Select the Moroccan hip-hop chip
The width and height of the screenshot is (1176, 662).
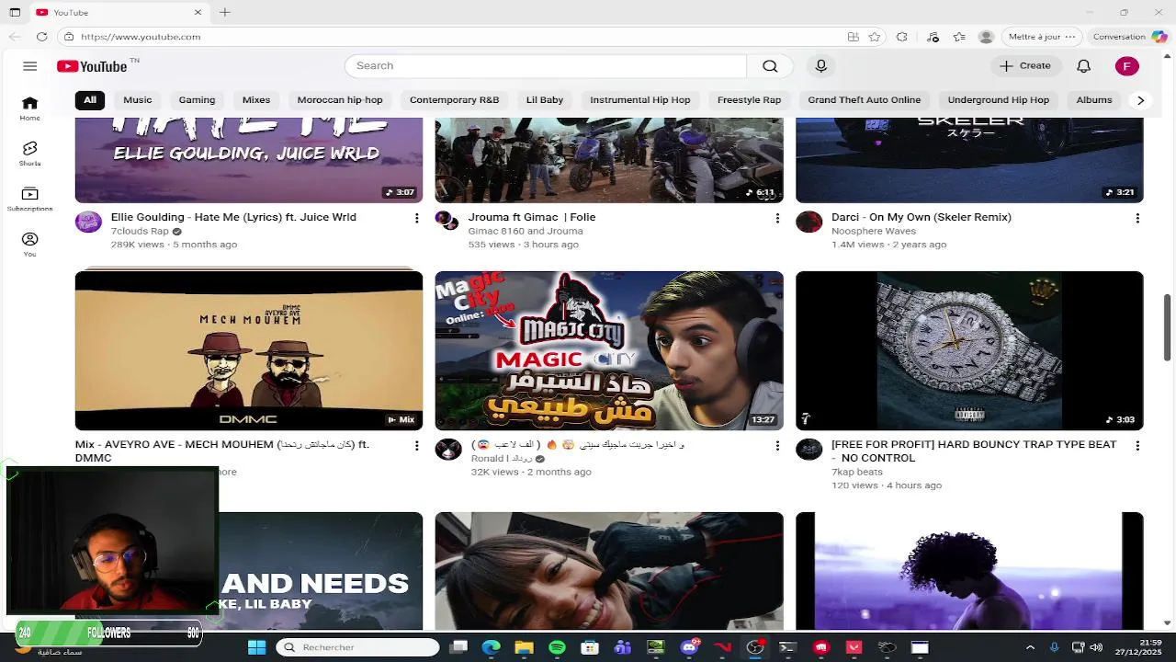click(x=340, y=100)
